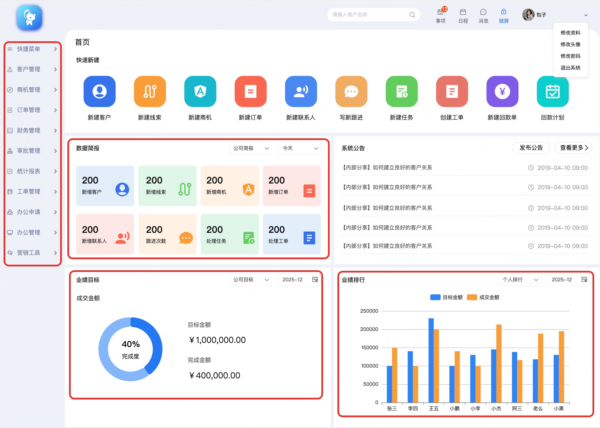Click 小杰's orange 成交金额 bar

499,363
